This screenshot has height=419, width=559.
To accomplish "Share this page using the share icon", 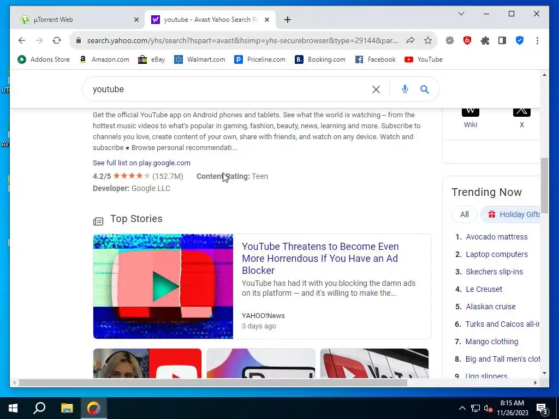I will pos(411,40).
